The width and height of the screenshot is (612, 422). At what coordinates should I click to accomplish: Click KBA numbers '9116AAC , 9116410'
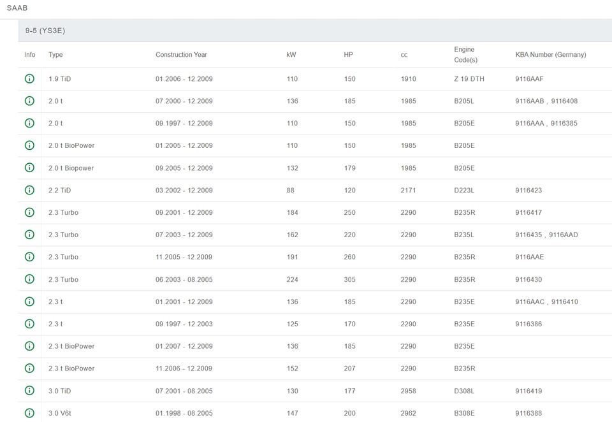(546, 302)
